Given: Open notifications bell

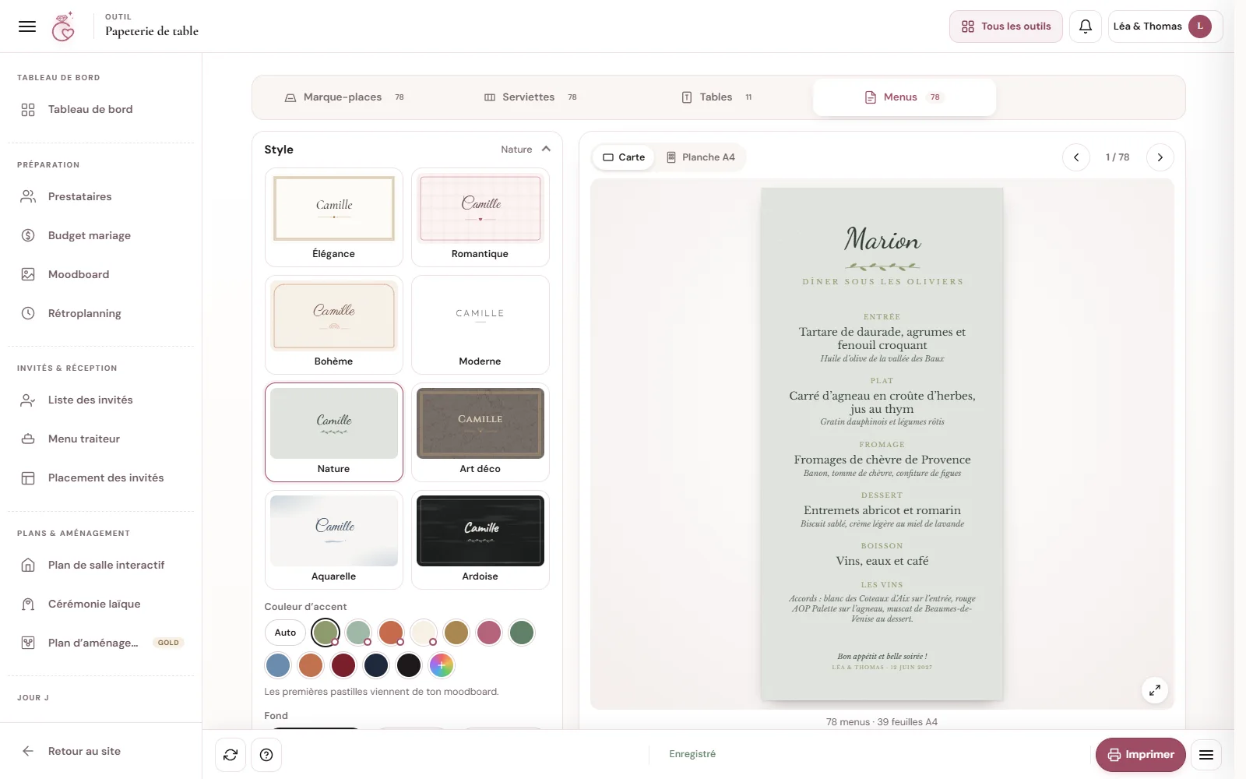Looking at the screenshot, I should pyautogui.click(x=1086, y=26).
